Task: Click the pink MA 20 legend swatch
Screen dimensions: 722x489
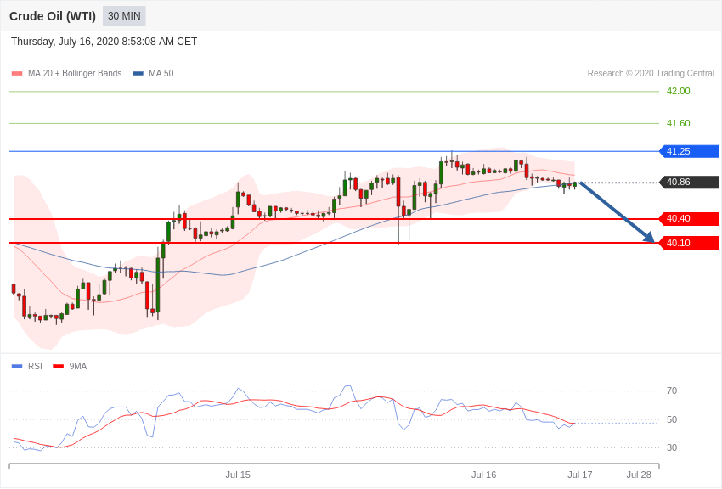Action: (17, 74)
